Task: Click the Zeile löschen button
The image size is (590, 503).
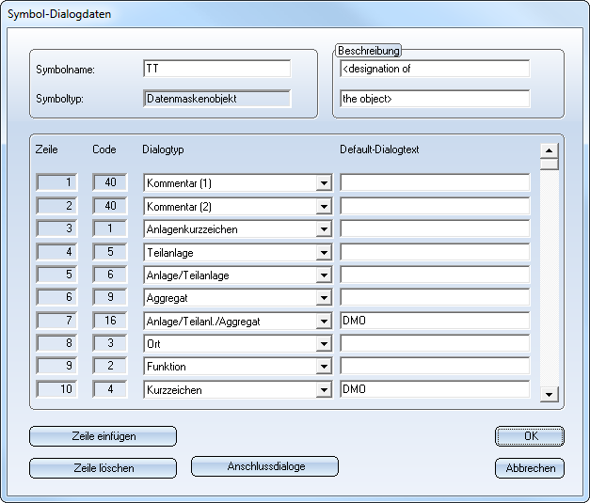Action: pos(104,468)
